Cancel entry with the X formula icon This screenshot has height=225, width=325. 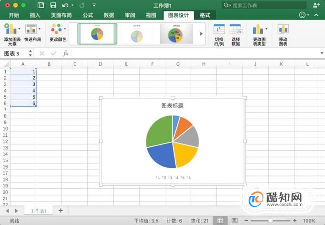click(41, 53)
